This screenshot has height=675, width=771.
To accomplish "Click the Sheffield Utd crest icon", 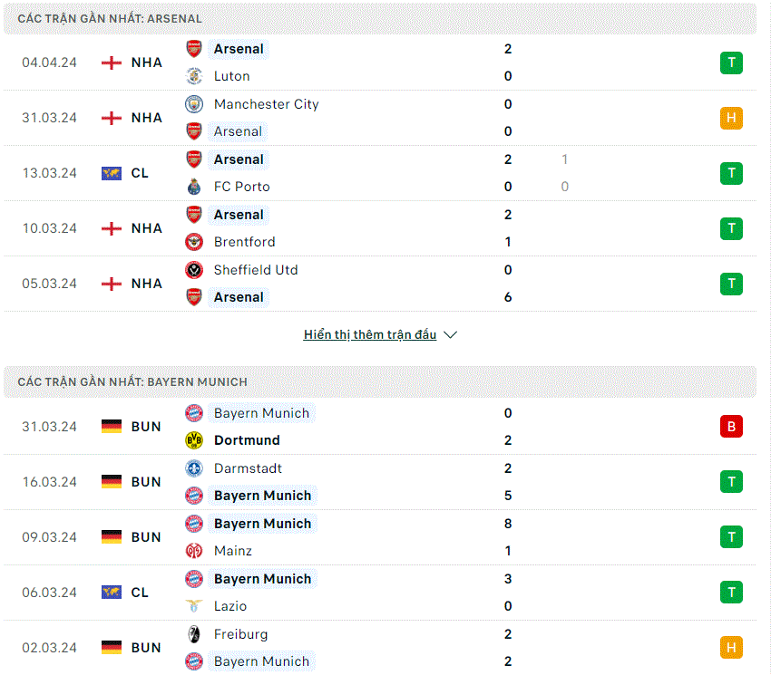I will [x=194, y=270].
